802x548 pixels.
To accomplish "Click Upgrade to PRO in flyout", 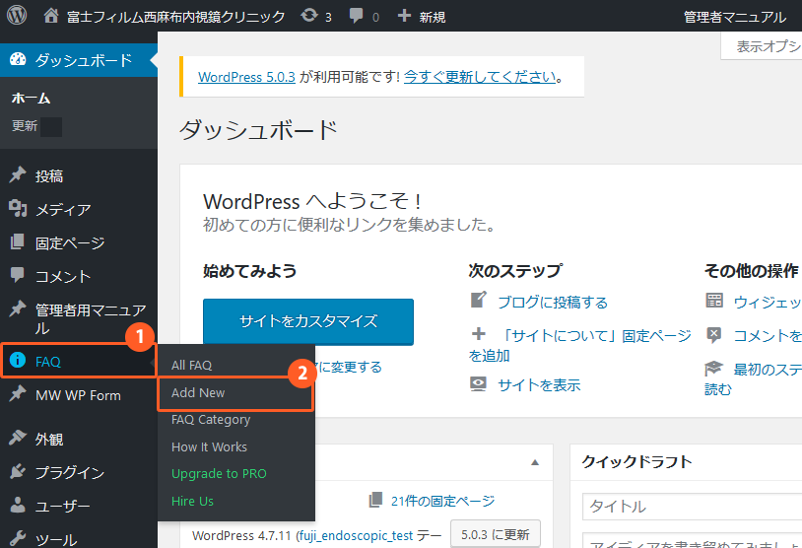I will (x=219, y=474).
